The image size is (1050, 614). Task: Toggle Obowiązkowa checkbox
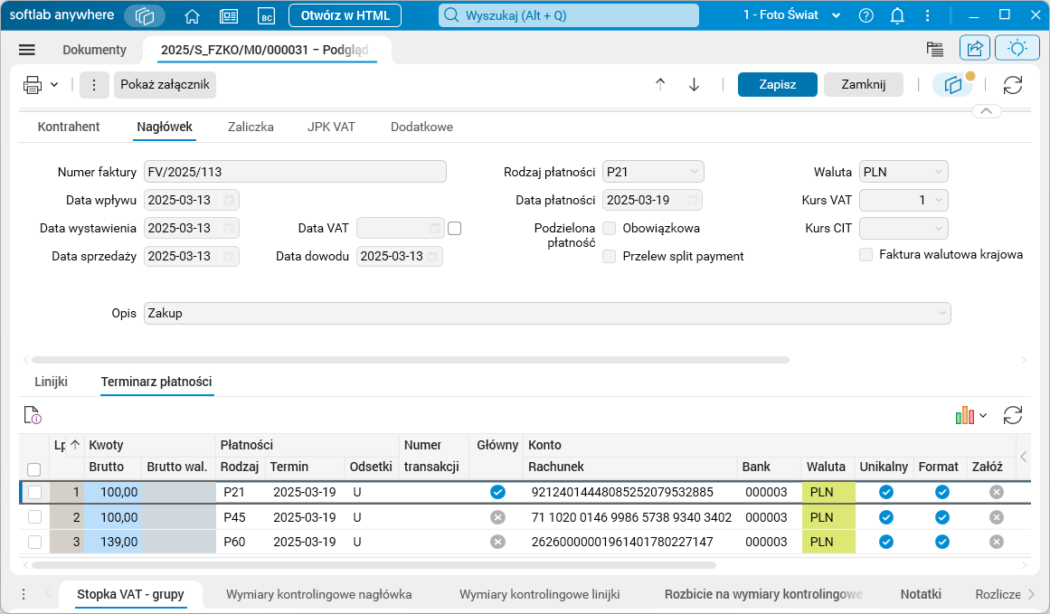coord(610,228)
